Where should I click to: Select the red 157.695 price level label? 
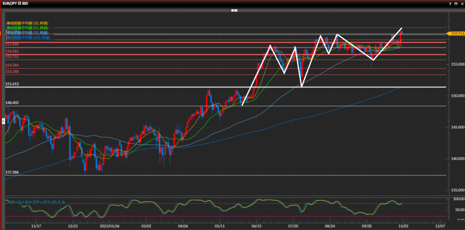(x=12, y=45)
